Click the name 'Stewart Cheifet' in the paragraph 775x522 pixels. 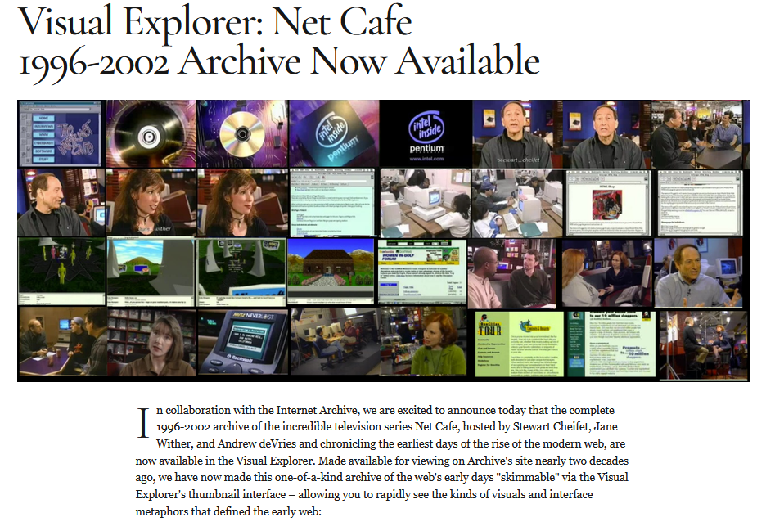pyautogui.click(x=551, y=426)
